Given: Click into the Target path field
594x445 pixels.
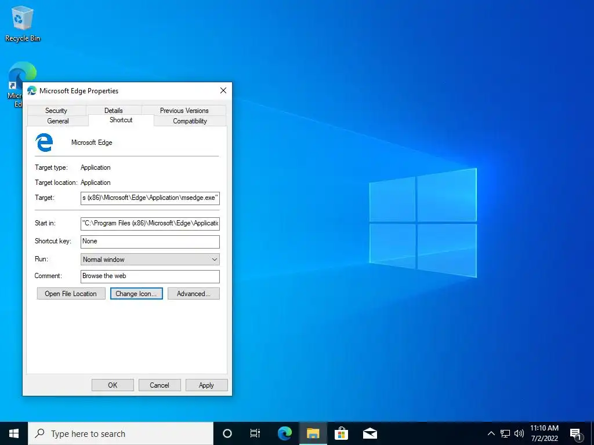Looking at the screenshot, I should tap(150, 198).
